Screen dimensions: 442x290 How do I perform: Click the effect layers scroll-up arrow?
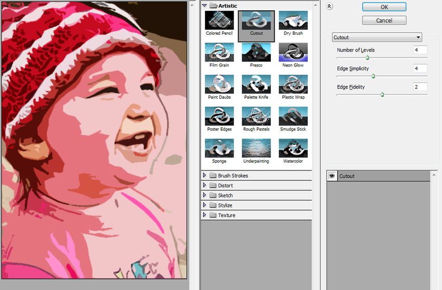point(434,175)
